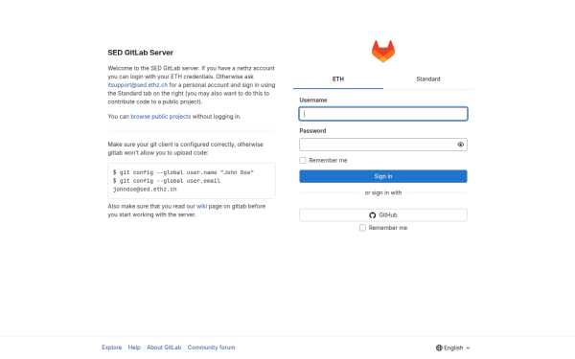Toggle password visibility eye icon

[x=461, y=145]
